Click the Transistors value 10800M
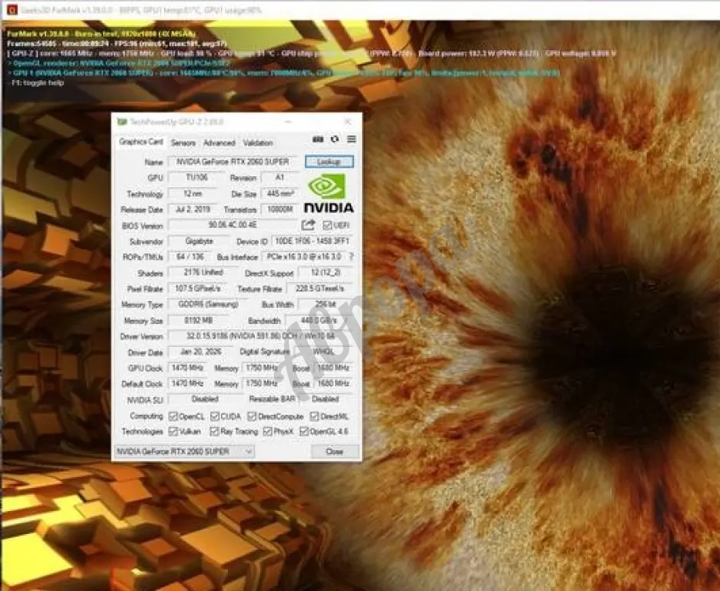 point(280,209)
